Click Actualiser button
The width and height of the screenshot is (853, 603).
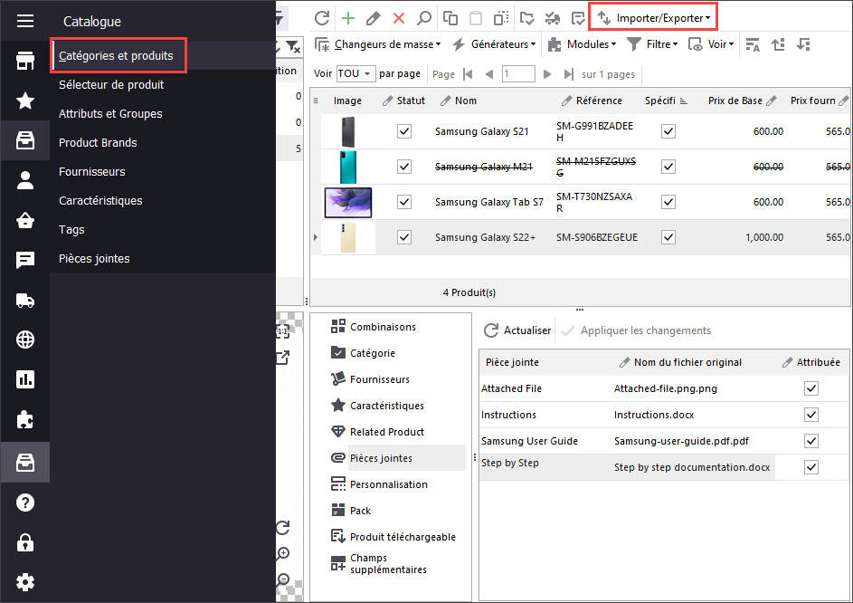[x=517, y=330]
